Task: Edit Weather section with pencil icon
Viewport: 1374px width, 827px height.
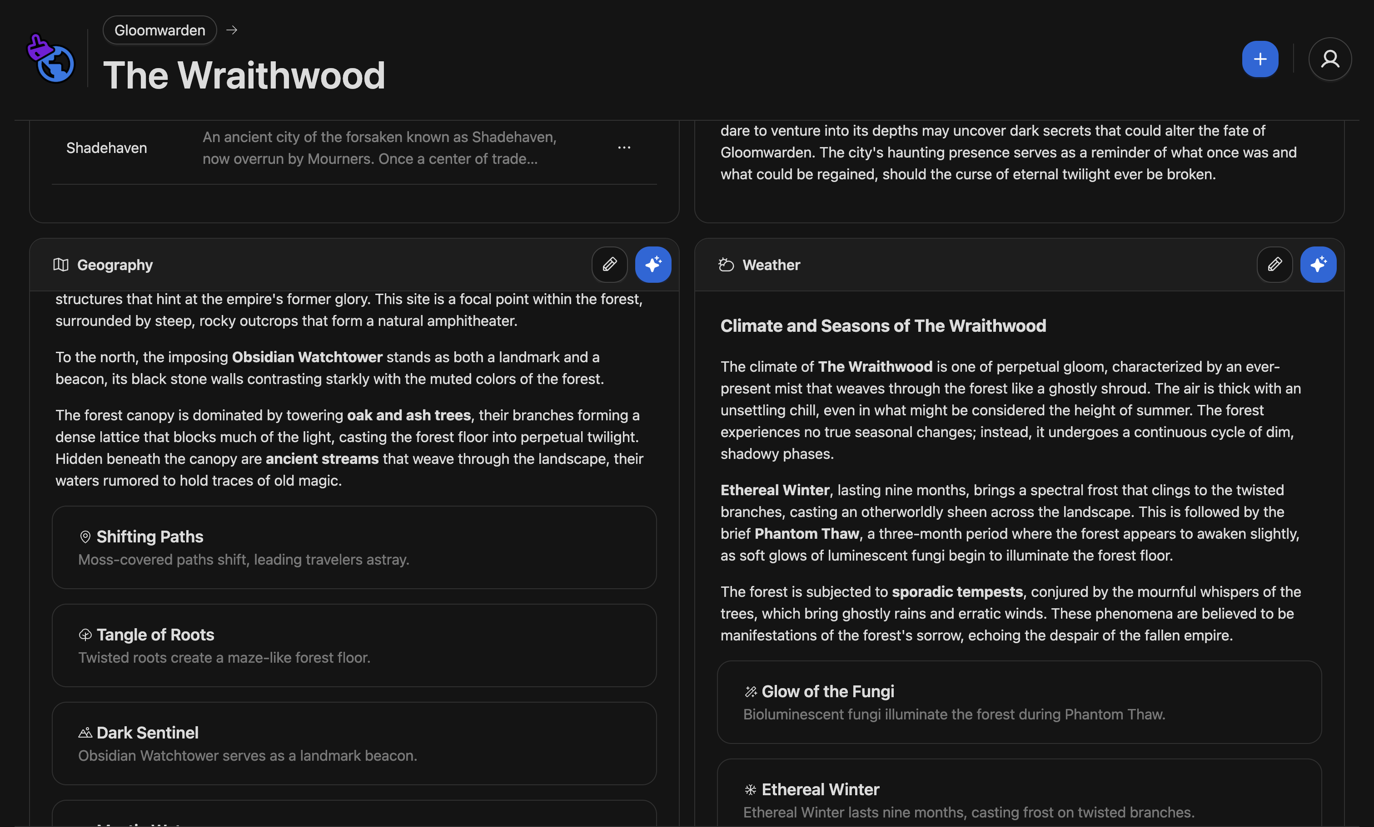Action: tap(1274, 265)
